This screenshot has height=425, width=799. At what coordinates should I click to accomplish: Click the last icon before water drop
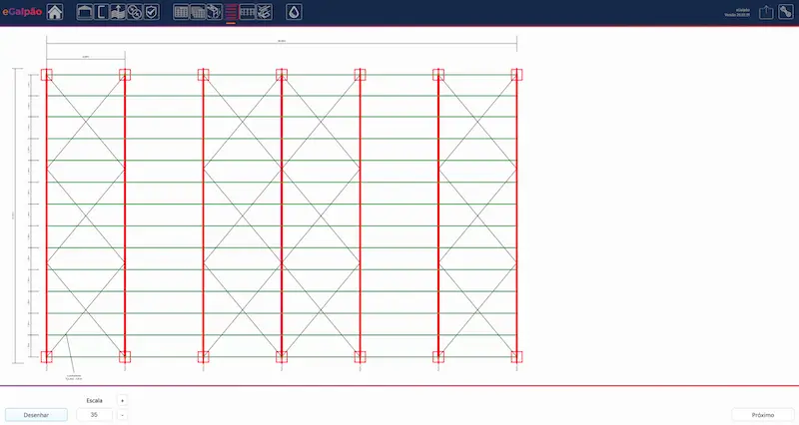pos(264,13)
